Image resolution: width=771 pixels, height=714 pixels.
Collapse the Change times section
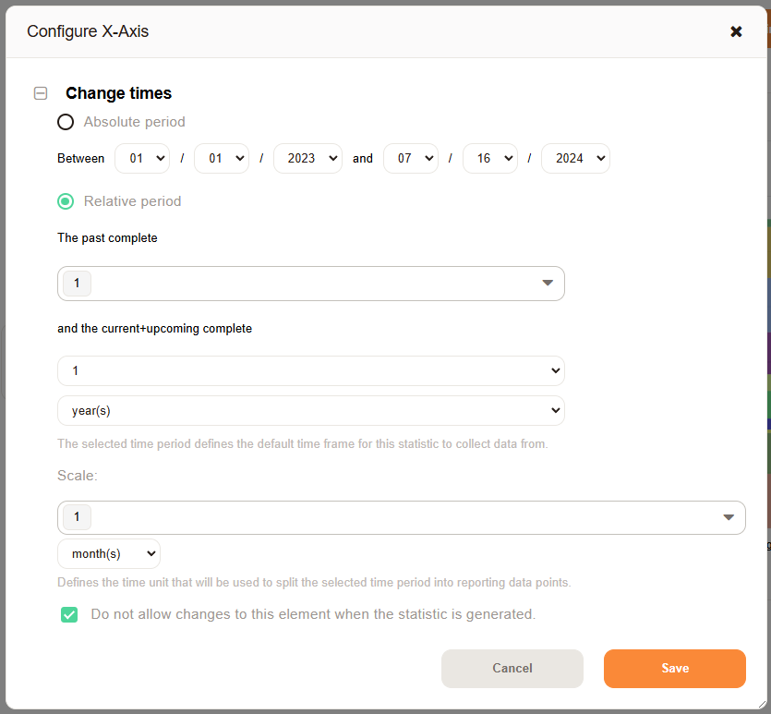41,93
